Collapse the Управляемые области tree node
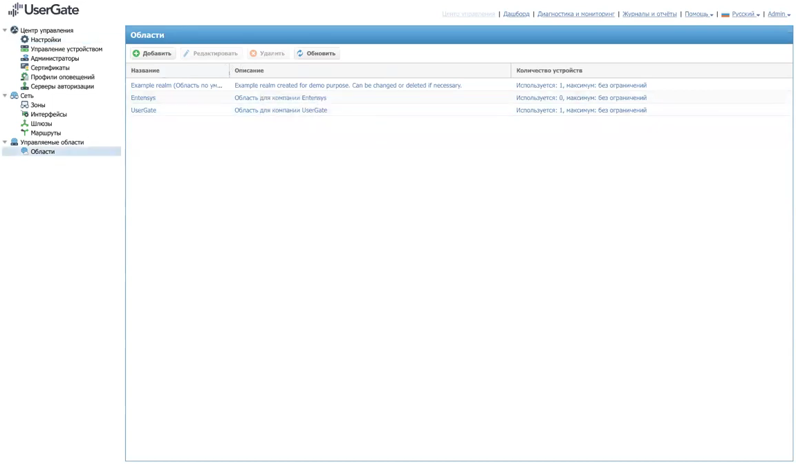 5,142
